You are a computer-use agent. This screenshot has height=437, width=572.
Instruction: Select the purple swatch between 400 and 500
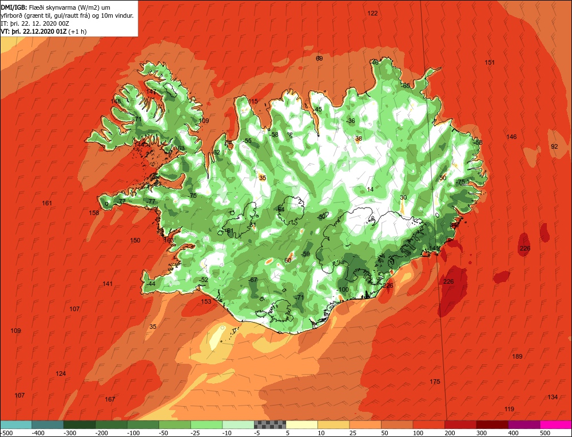(x=524, y=424)
